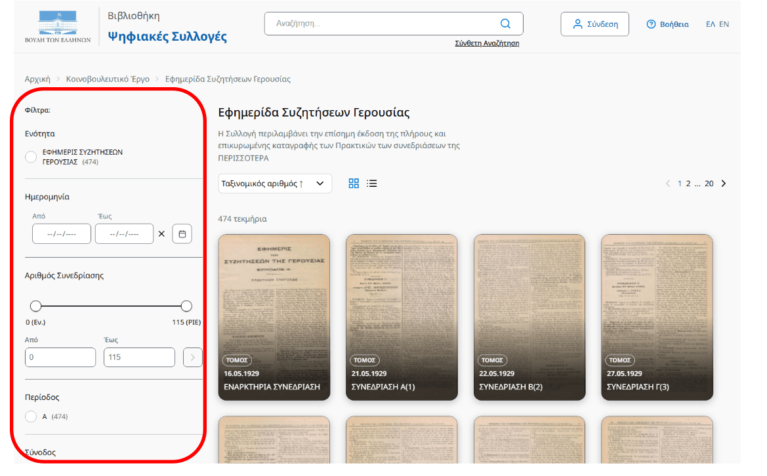767x476 pixels.
Task: Switch language to EN
Action: (724, 24)
